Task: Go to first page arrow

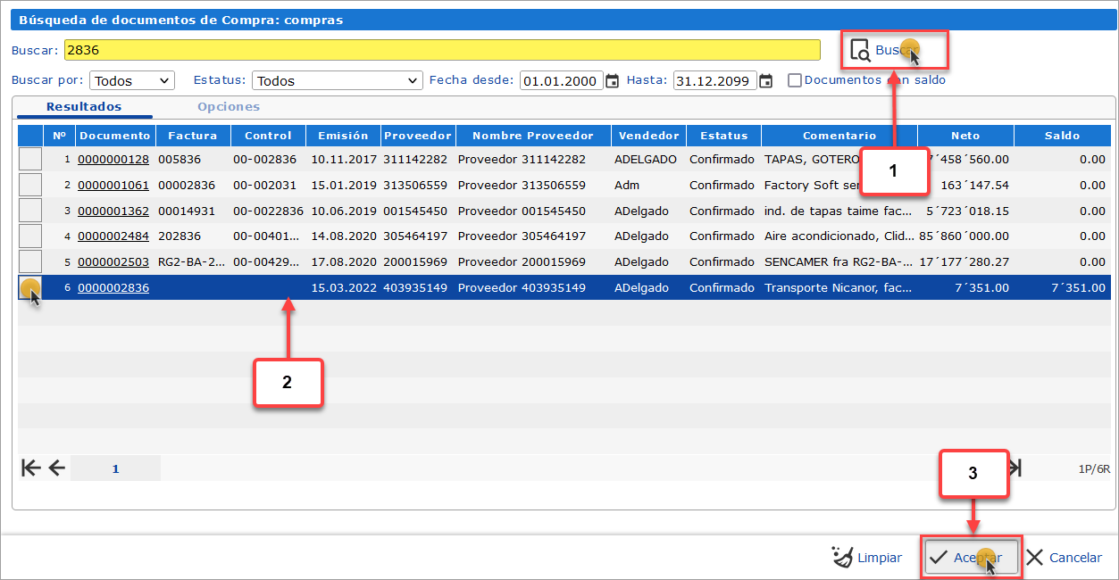Action: [31, 468]
